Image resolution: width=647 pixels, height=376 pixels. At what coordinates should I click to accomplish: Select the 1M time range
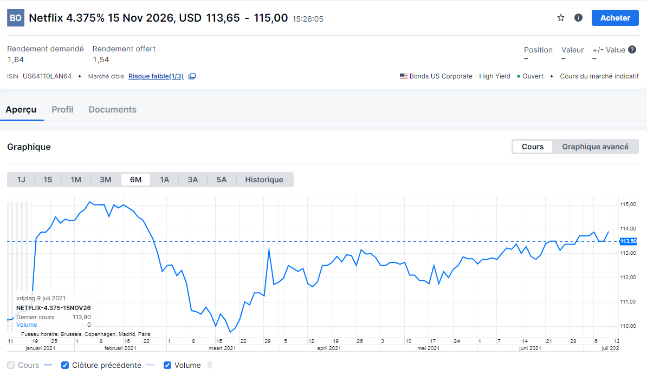76,180
